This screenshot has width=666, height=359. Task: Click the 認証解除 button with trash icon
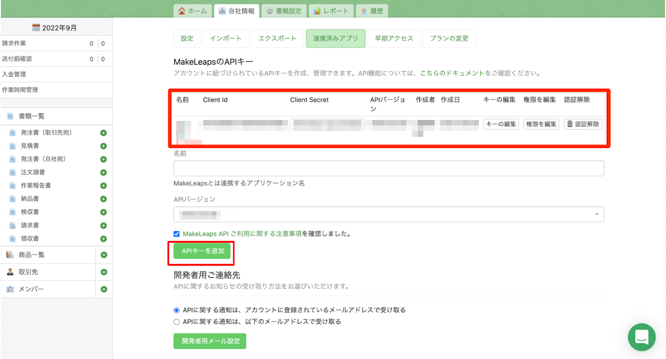[583, 124]
